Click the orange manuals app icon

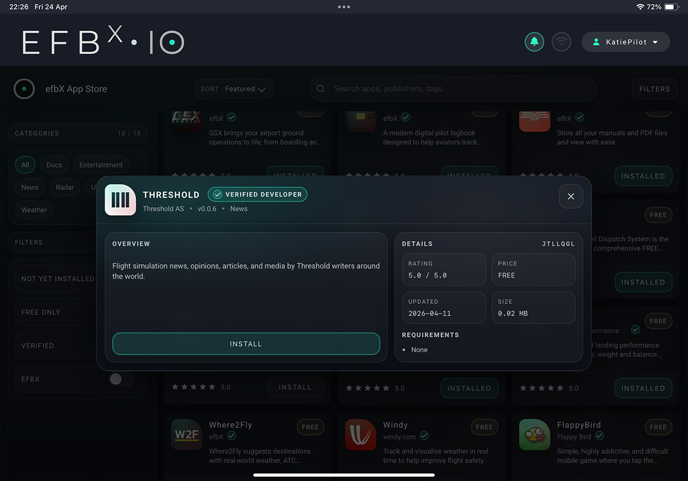(534, 120)
